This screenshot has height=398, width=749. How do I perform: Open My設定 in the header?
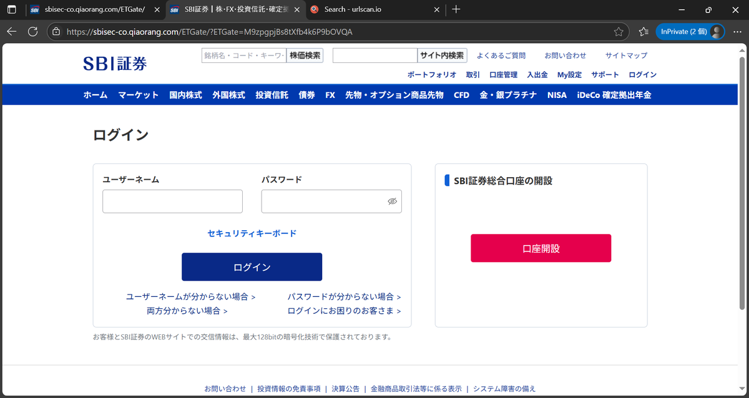569,75
